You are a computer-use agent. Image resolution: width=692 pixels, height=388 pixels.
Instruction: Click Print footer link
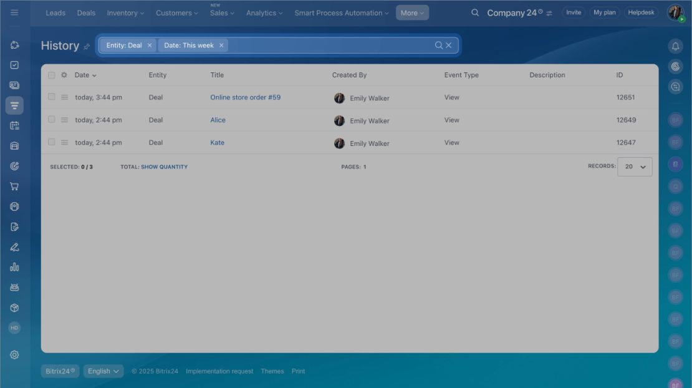[299, 371]
